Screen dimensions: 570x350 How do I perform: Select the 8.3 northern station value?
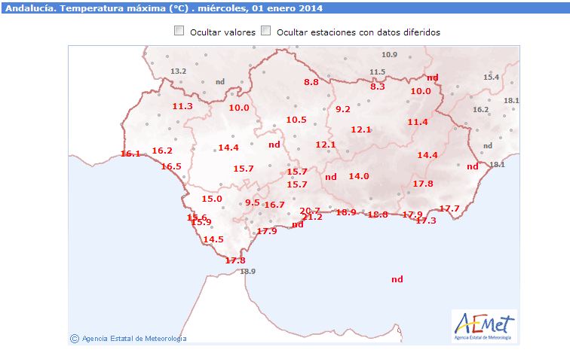(x=377, y=87)
